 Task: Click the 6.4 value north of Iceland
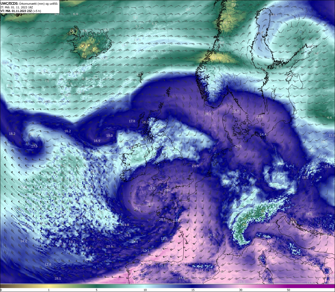[x=75, y=14]
